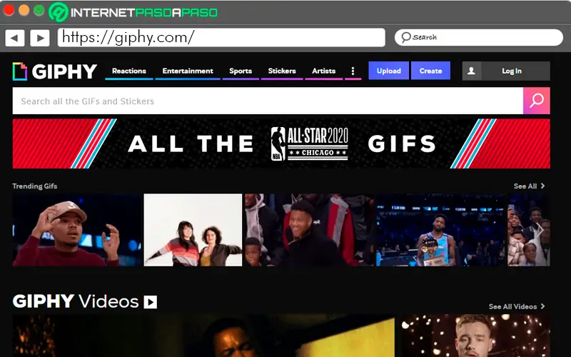This screenshot has width=571, height=357.
Task: Open the large video with the dark yellow background
Action: [x=203, y=336]
